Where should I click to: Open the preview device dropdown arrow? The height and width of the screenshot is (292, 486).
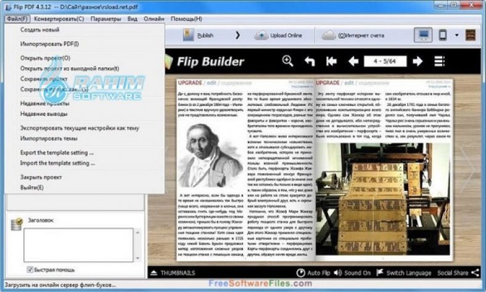[x=456, y=35]
